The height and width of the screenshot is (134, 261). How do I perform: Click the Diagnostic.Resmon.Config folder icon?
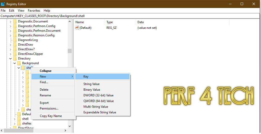click(15, 35)
